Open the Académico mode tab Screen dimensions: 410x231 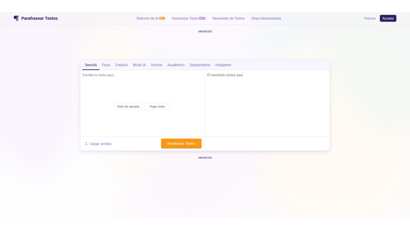pyautogui.click(x=176, y=65)
